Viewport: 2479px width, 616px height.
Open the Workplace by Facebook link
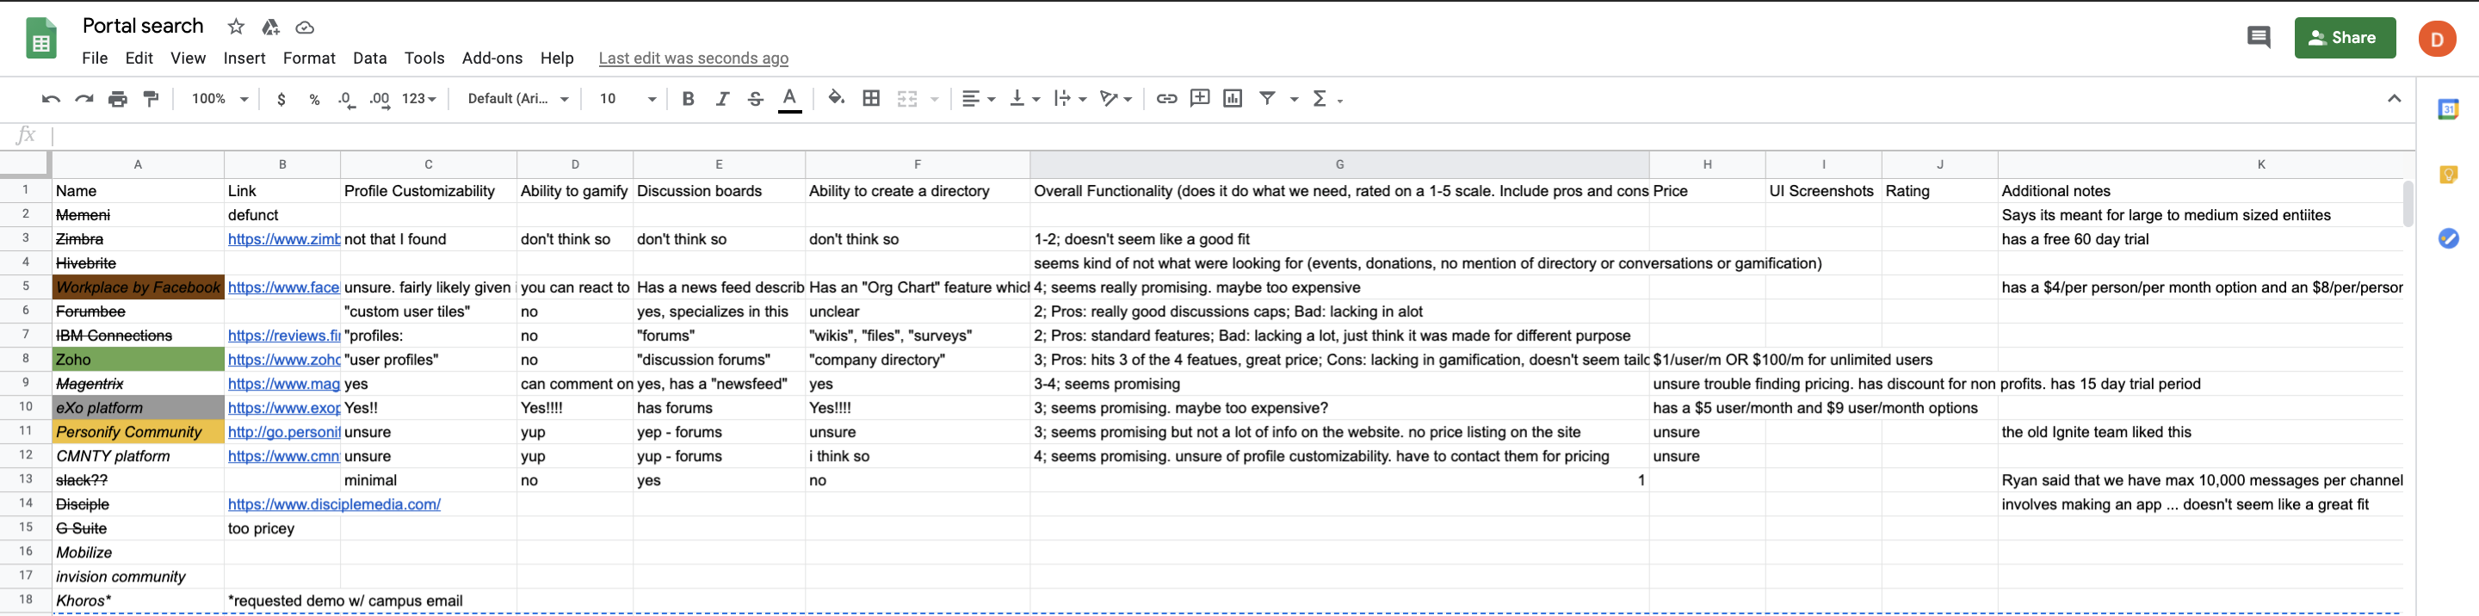pyautogui.click(x=283, y=288)
